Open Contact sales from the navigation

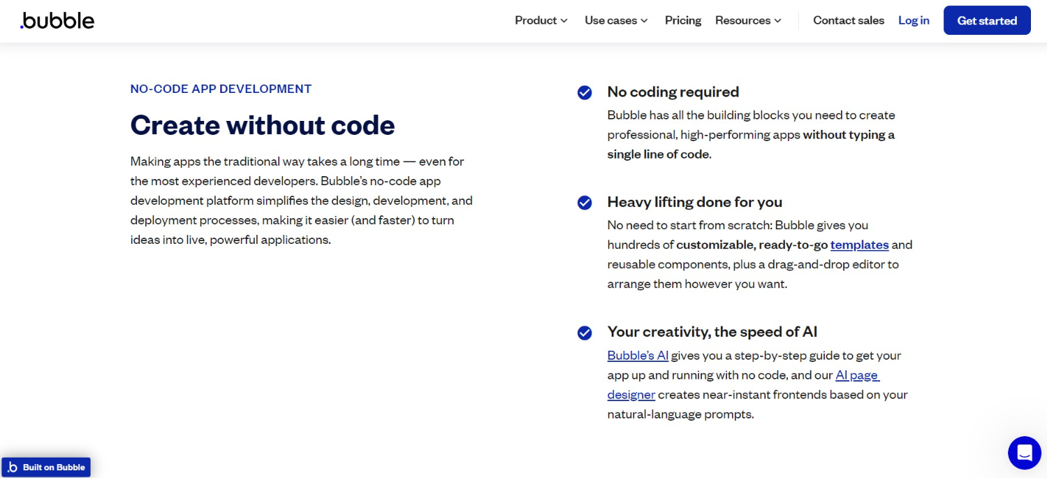[x=848, y=21]
